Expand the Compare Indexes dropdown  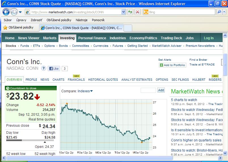[x=85, y=91]
